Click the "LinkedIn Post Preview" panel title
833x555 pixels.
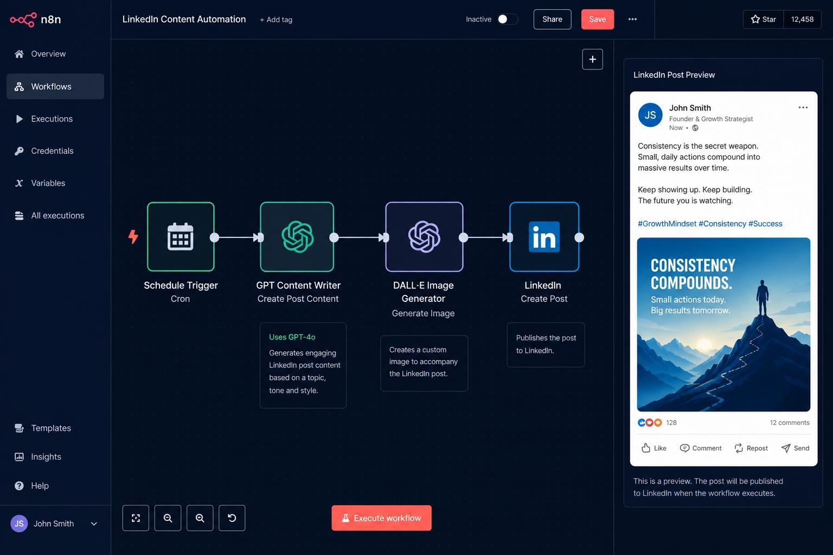click(674, 75)
